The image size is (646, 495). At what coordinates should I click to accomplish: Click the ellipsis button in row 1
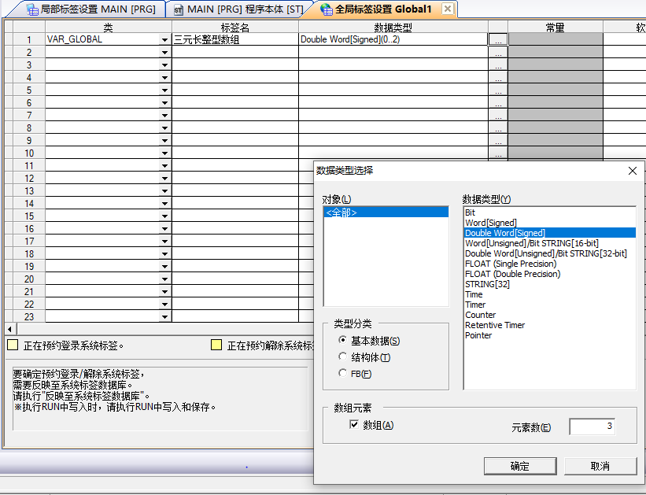497,39
